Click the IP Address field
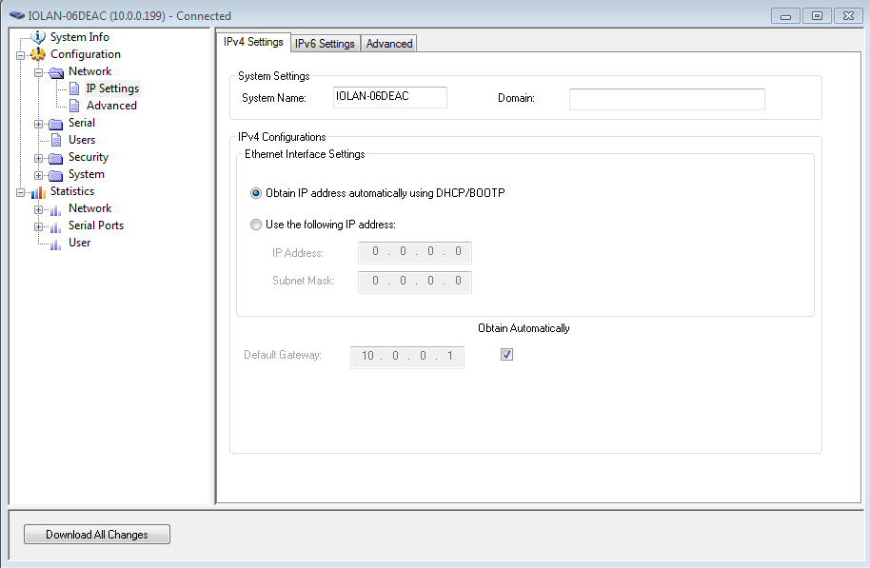The width and height of the screenshot is (870, 568). tap(415, 252)
